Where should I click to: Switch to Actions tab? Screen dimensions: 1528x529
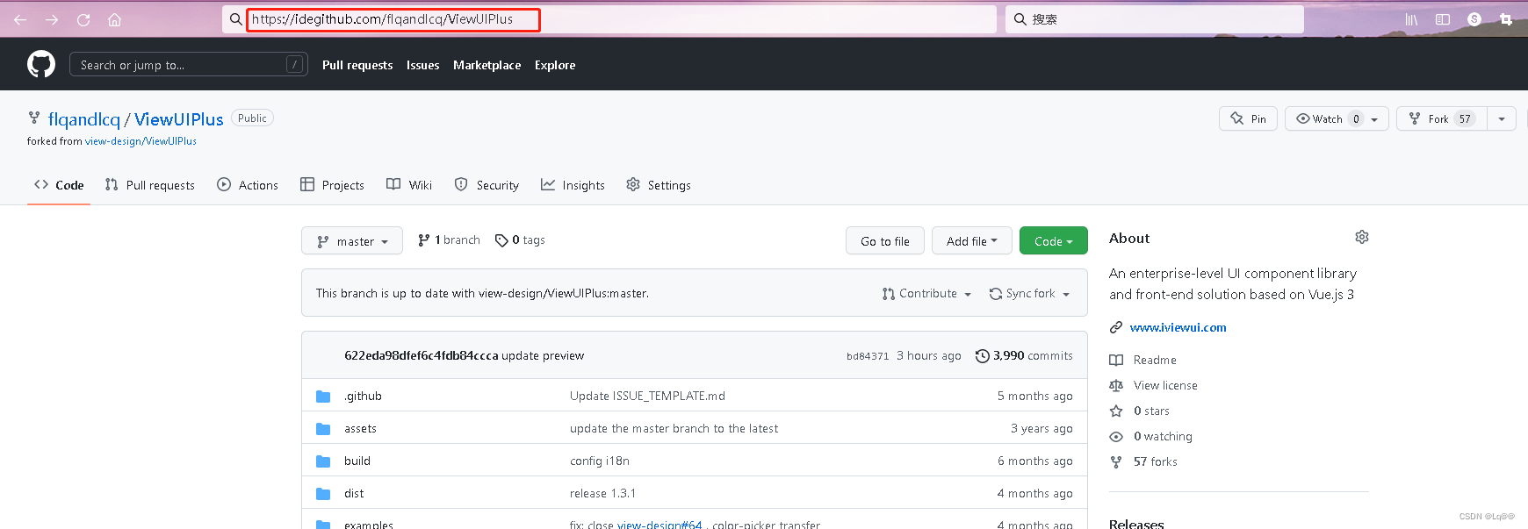coord(248,185)
